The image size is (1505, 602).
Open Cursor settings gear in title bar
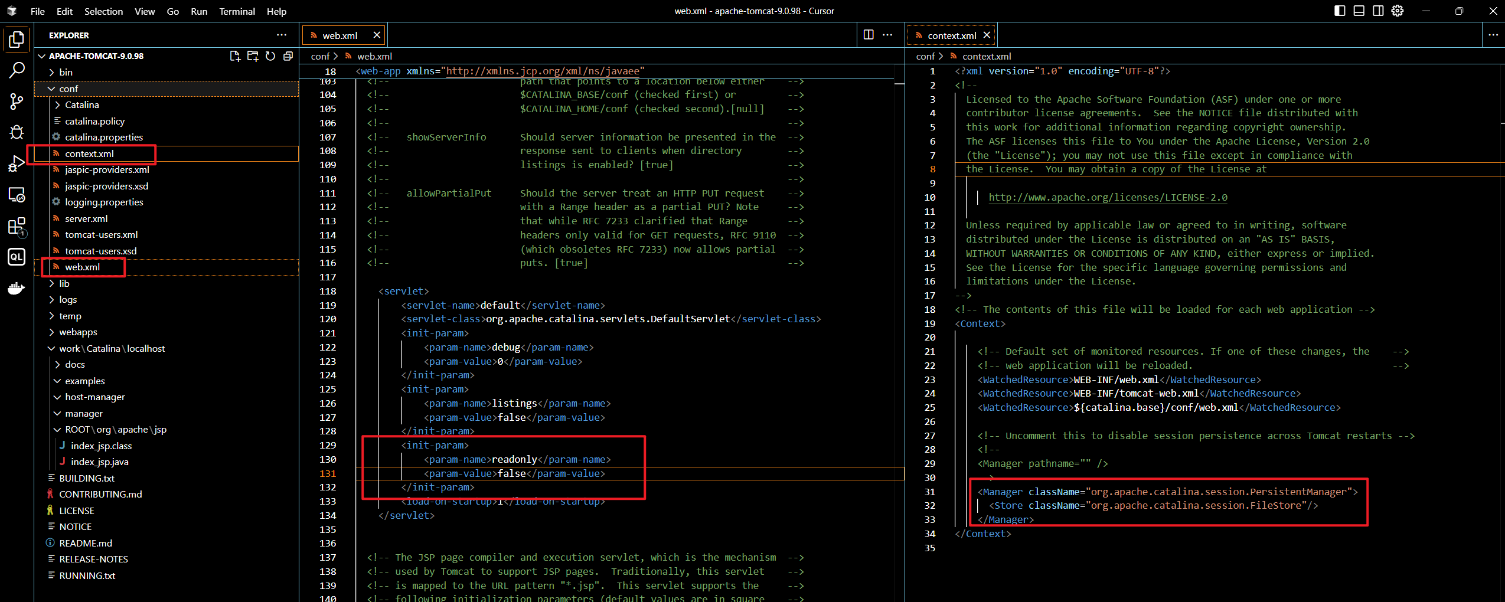point(1398,11)
